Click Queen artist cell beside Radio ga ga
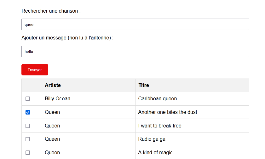 52,139
